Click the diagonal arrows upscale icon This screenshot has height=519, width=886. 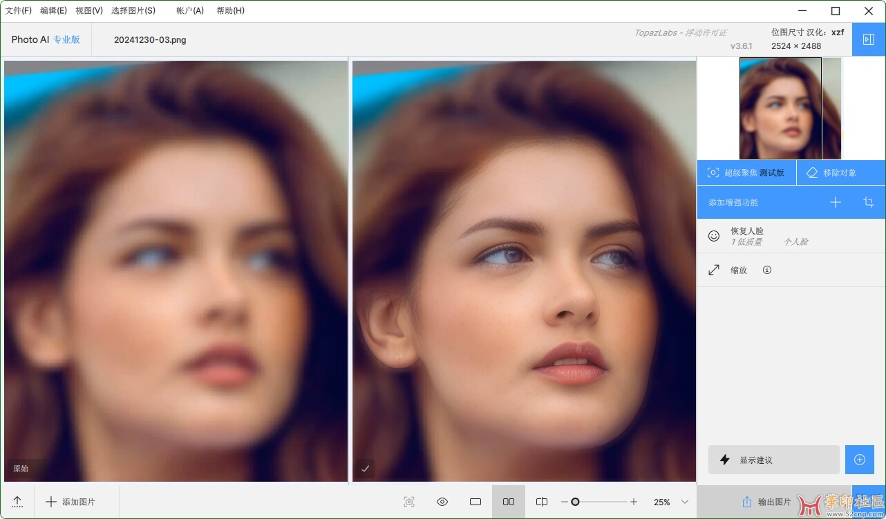pyautogui.click(x=714, y=270)
